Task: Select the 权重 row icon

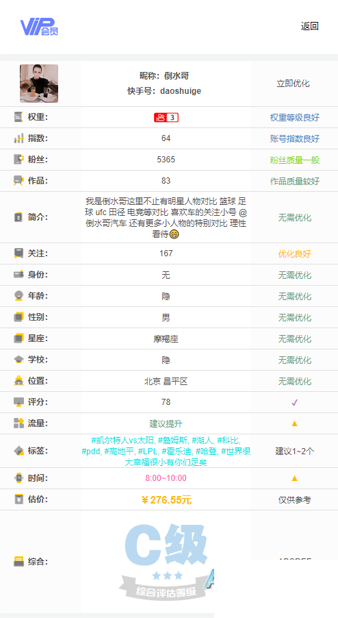Action: [18, 117]
